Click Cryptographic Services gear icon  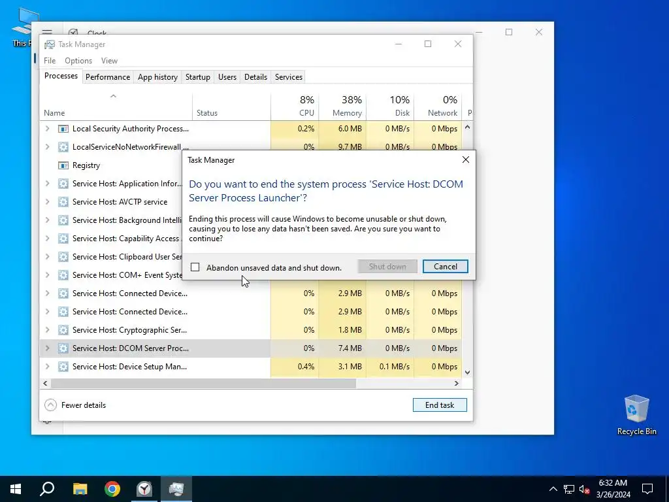(63, 330)
